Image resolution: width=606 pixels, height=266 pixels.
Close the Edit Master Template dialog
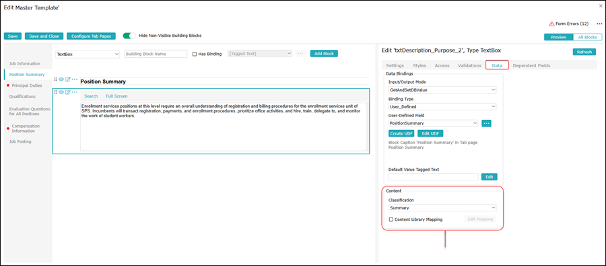[600, 7]
